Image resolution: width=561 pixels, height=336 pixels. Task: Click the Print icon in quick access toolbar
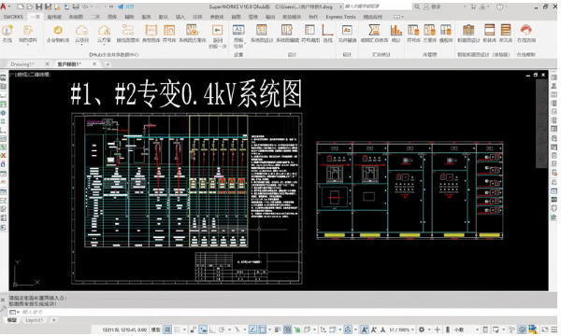coord(76,7)
